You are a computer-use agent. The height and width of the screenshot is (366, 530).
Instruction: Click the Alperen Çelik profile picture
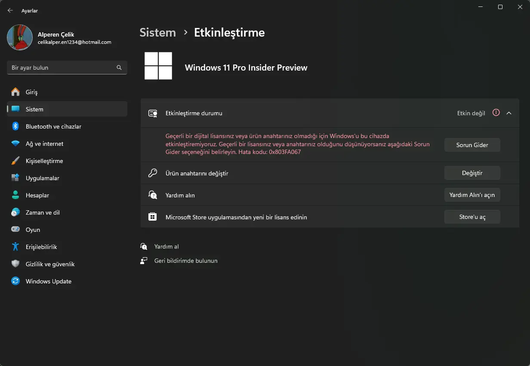(x=20, y=37)
